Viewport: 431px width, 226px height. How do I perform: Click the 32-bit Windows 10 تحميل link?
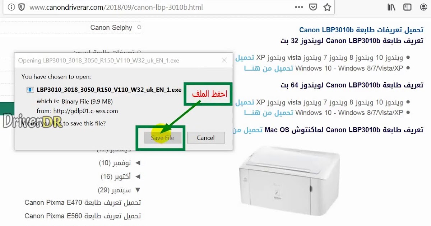[x=245, y=57]
